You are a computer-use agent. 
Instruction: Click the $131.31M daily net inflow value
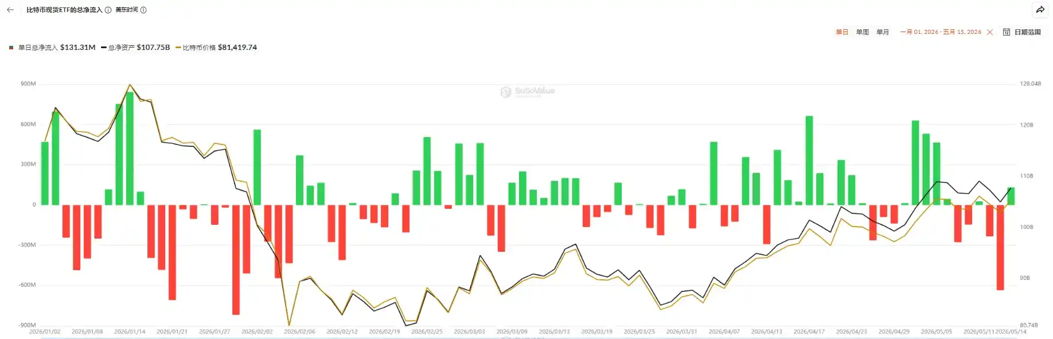point(77,48)
